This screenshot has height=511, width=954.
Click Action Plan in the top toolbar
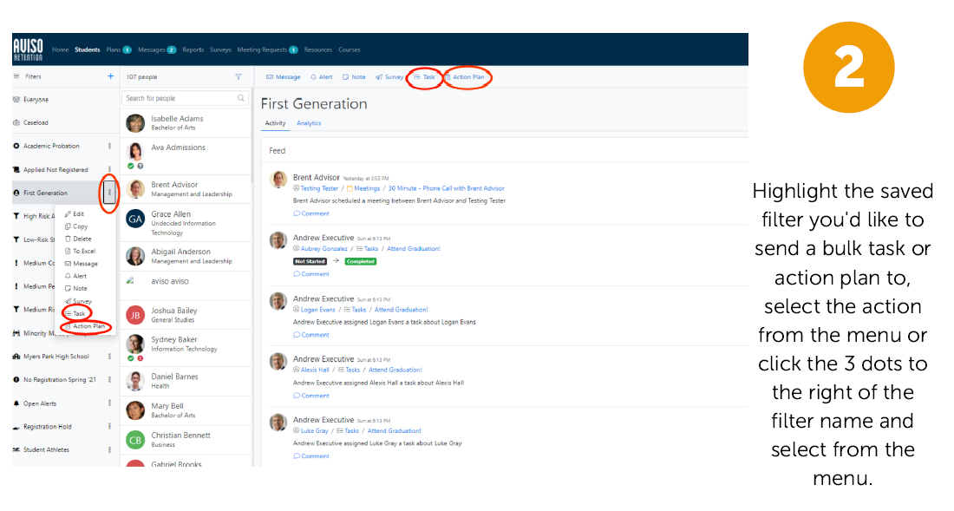[x=464, y=77]
